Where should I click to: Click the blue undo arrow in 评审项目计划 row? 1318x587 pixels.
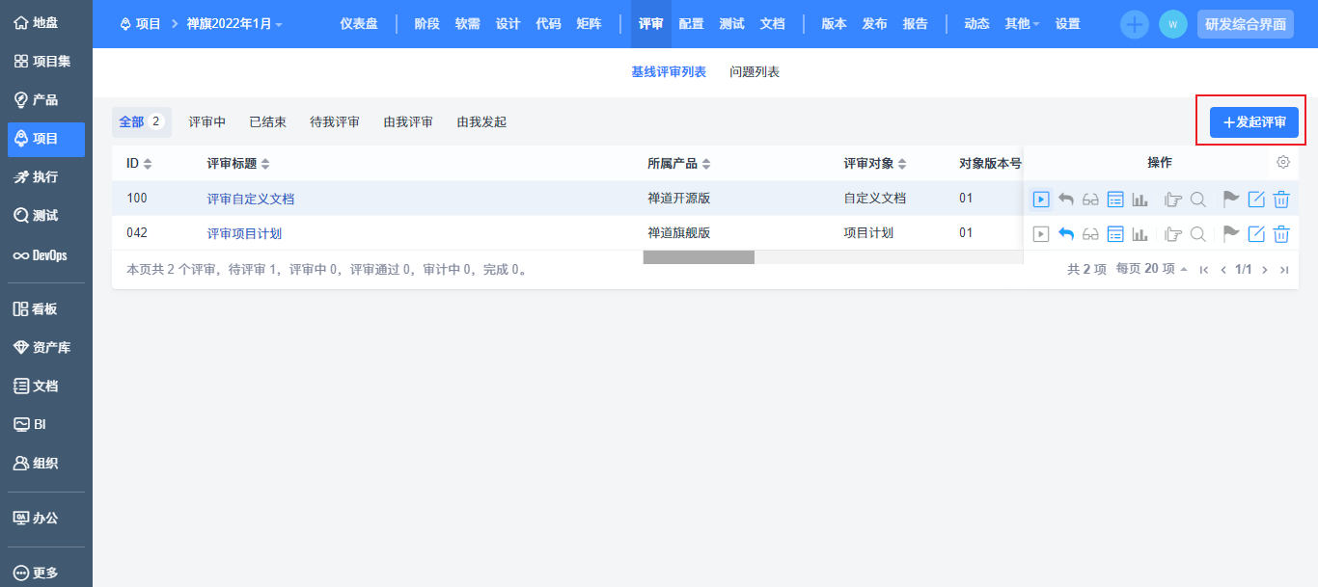pyautogui.click(x=1066, y=233)
